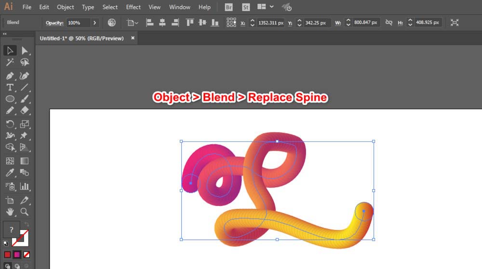Open the Recolor Artwork wheel
482x269 pixels.
point(112,23)
